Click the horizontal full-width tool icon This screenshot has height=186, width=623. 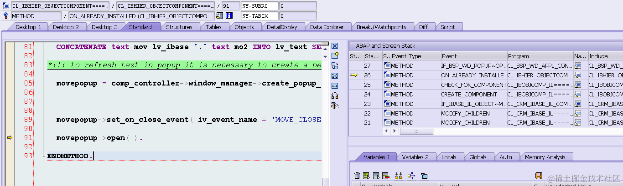click(x=335, y=85)
